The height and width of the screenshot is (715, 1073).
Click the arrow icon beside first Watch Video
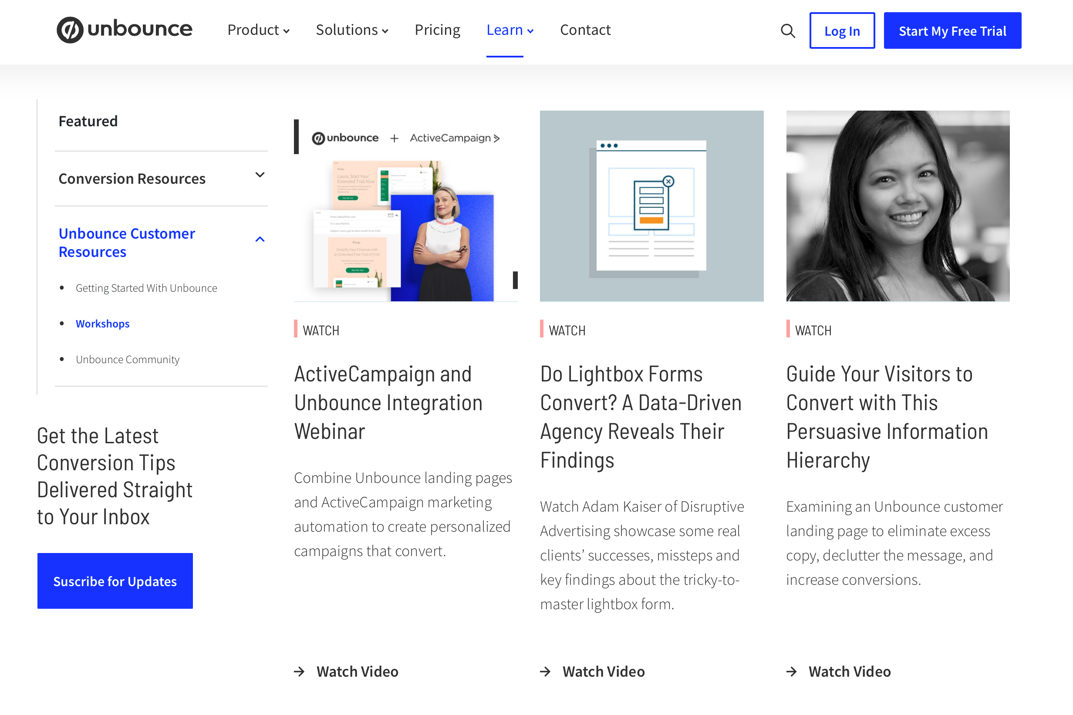pyautogui.click(x=299, y=671)
